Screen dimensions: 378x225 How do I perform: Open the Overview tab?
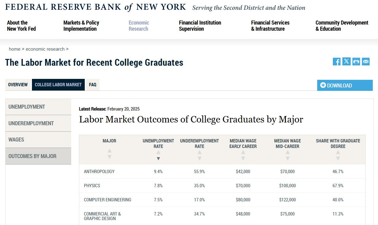(x=18, y=85)
